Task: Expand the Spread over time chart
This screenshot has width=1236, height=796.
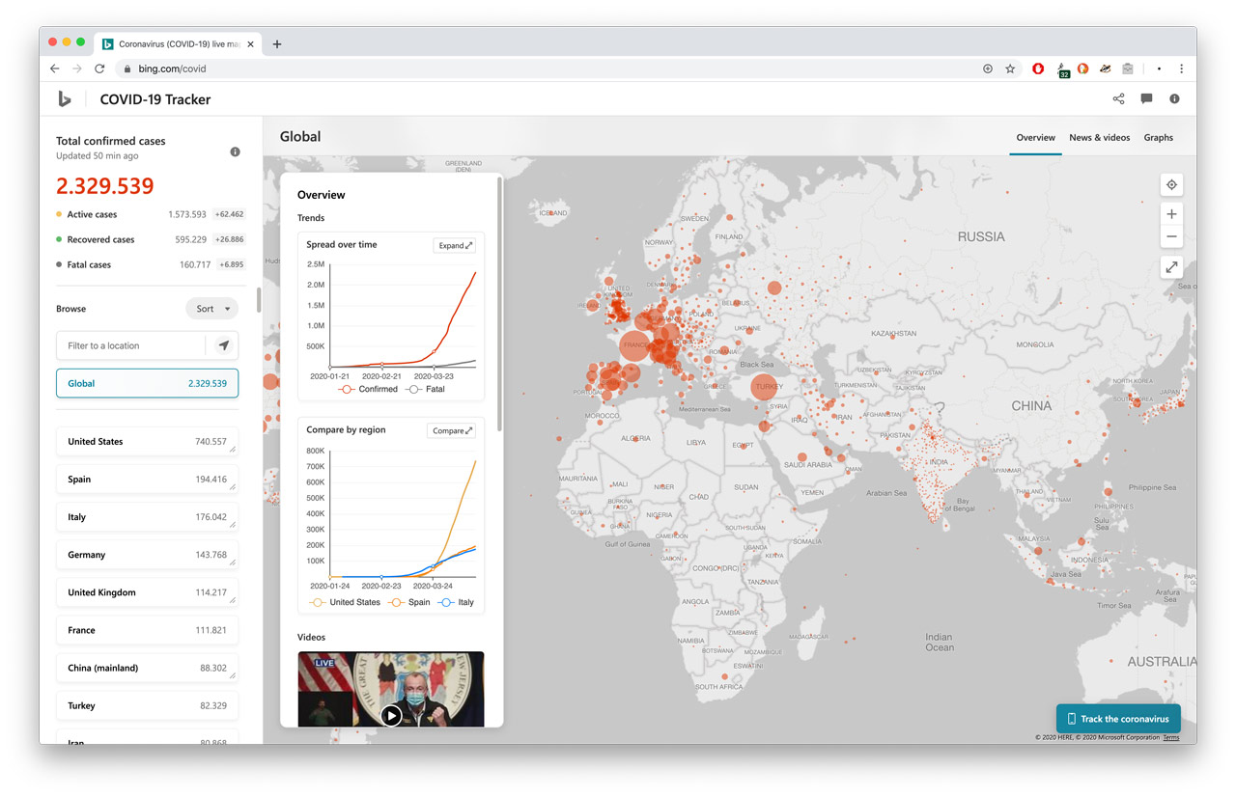Action: point(455,245)
